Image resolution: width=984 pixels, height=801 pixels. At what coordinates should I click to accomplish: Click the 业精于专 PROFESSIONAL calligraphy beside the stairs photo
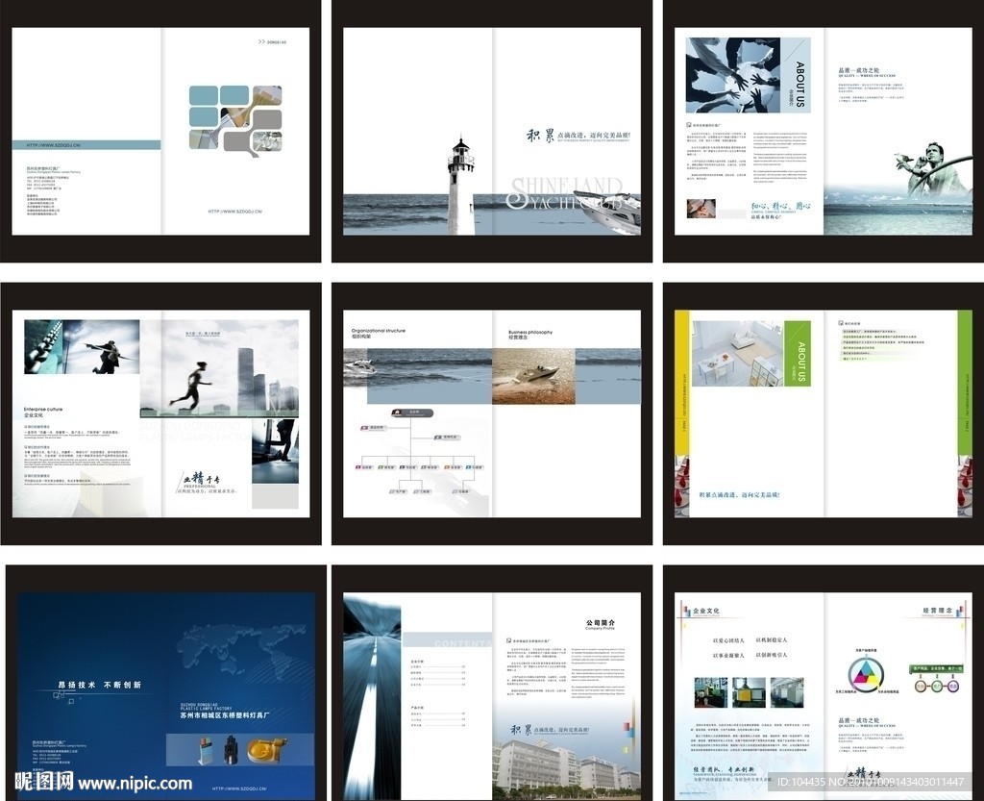point(201,480)
